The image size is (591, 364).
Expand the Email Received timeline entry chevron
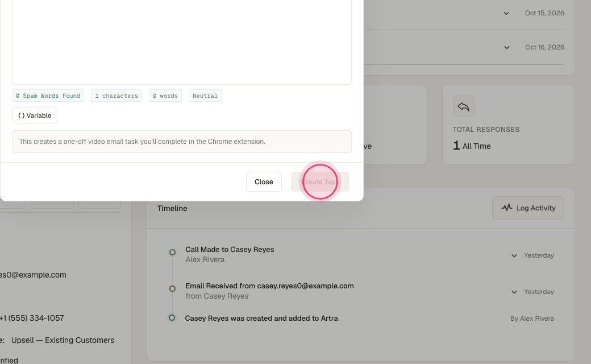pos(514,292)
